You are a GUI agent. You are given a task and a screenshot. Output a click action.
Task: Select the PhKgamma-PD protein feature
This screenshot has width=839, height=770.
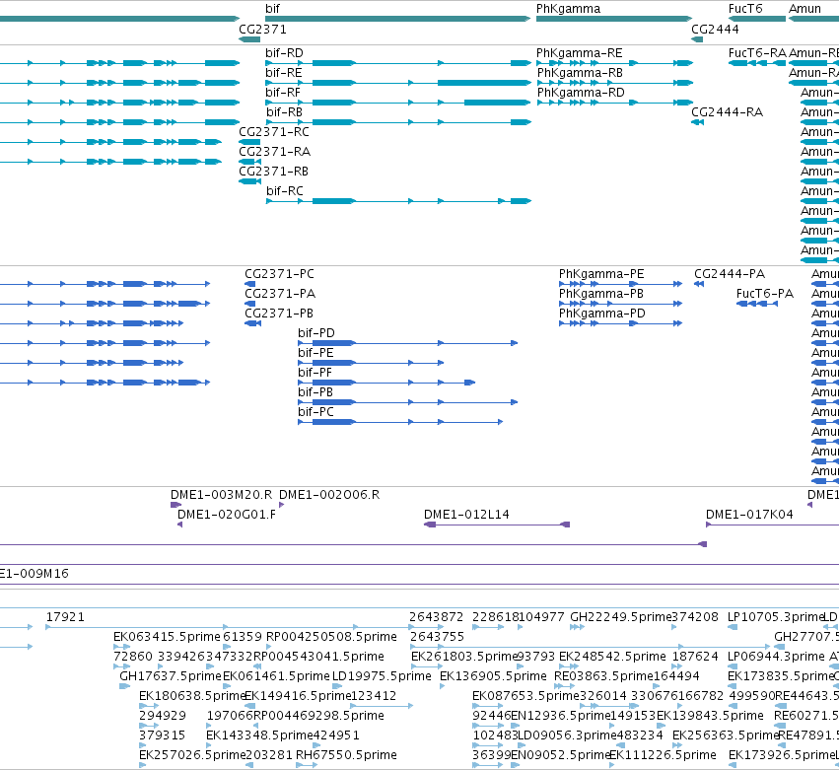point(621,323)
